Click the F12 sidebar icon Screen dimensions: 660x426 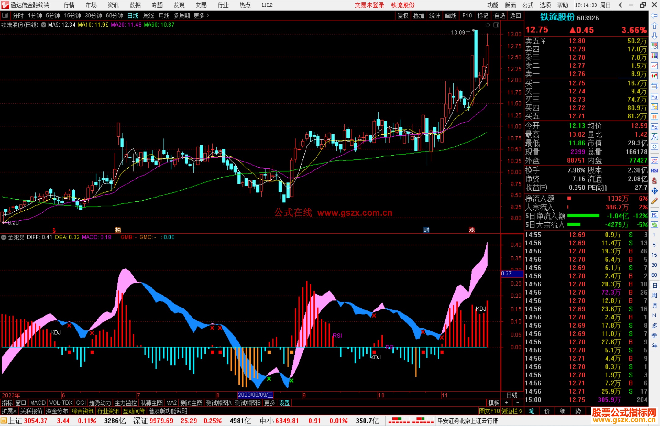tap(654, 127)
